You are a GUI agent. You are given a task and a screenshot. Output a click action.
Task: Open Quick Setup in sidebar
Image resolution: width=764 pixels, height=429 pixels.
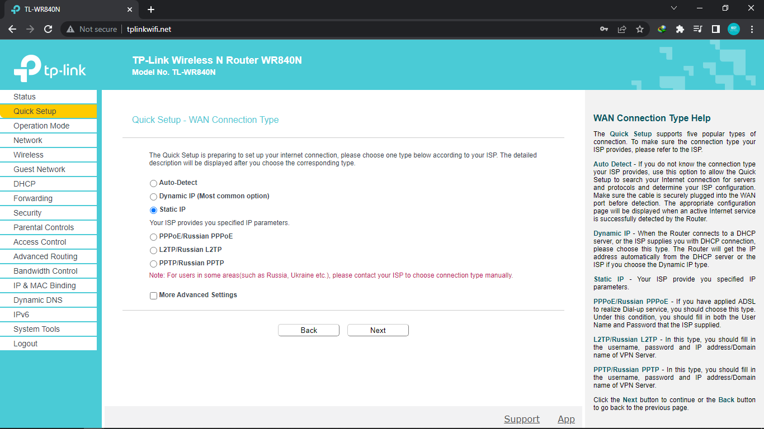click(x=48, y=111)
